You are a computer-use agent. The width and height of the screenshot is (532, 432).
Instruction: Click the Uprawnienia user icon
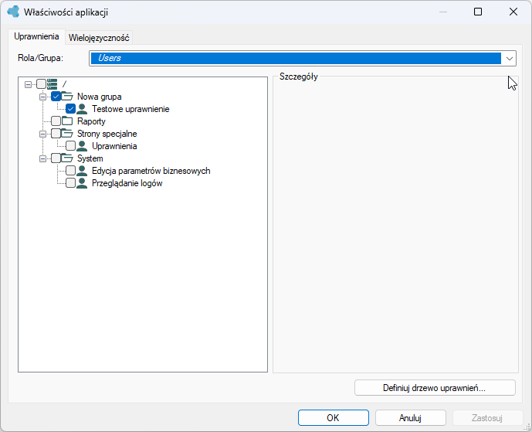pyautogui.click(x=82, y=146)
